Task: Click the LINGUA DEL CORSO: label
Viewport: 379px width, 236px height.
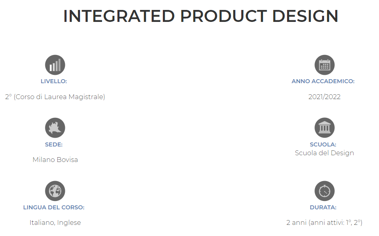Action: click(54, 207)
